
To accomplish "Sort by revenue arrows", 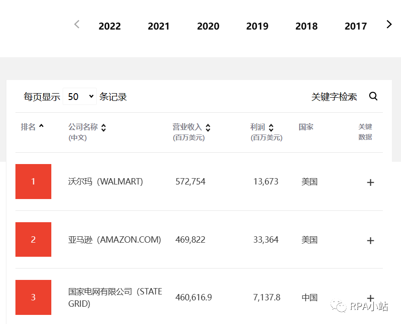I will click(208, 127).
